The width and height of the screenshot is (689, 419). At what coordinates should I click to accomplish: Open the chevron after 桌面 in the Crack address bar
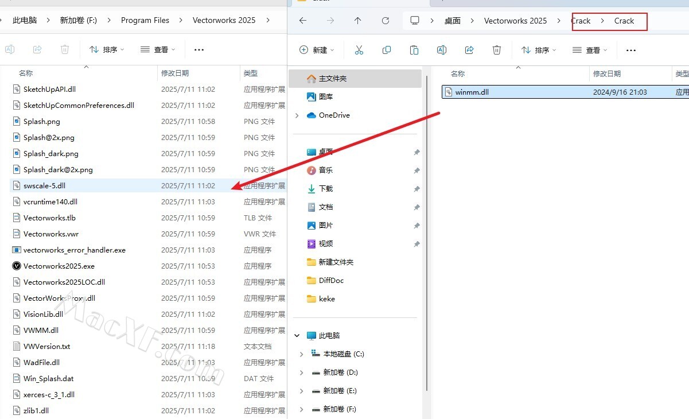pos(472,21)
